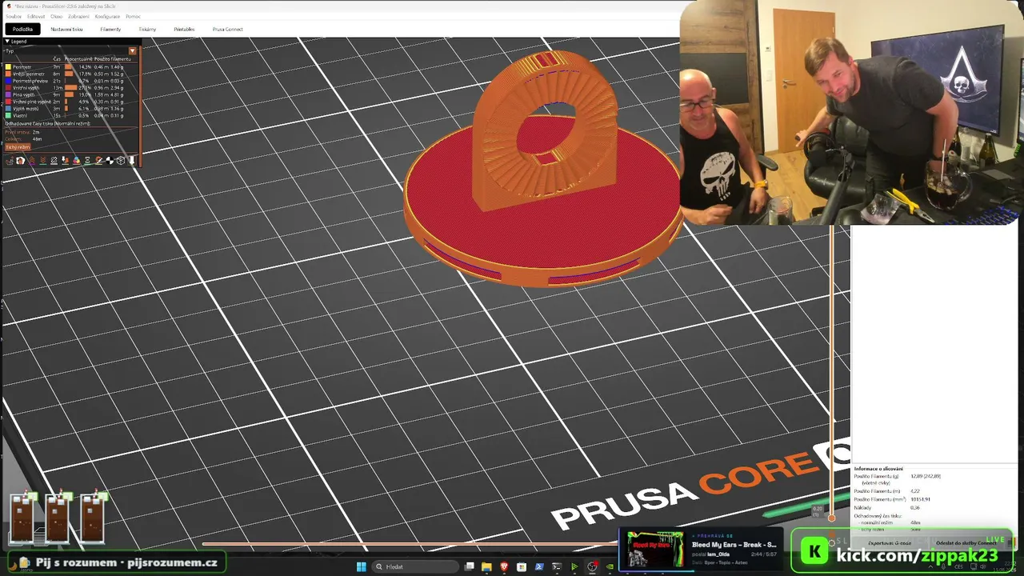
Task: Open File Explorer from the taskbar
Action: click(x=486, y=566)
